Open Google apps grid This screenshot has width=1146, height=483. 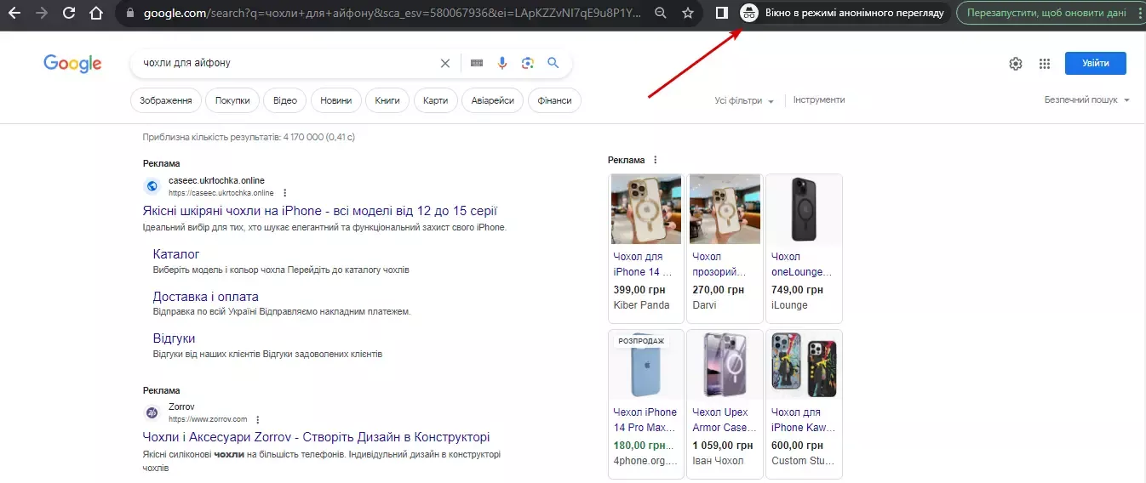(1045, 64)
